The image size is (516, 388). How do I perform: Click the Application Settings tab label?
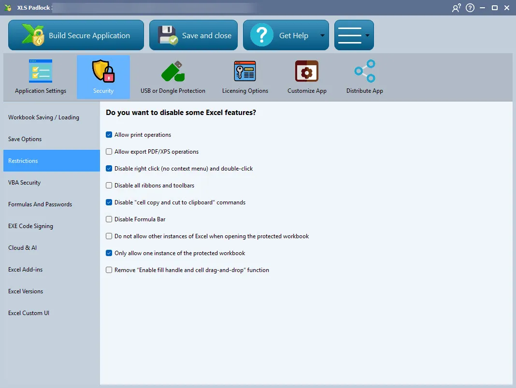pyautogui.click(x=41, y=91)
